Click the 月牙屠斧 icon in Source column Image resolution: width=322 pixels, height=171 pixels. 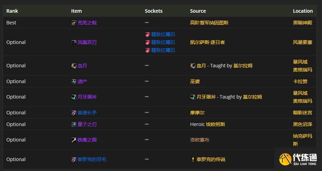click(193, 97)
